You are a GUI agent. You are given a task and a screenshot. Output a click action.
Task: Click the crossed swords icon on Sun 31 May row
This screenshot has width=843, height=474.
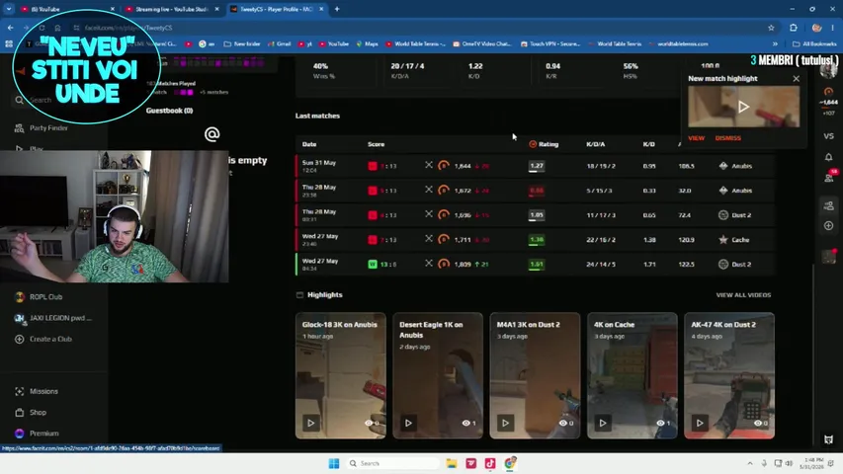pyautogui.click(x=429, y=165)
